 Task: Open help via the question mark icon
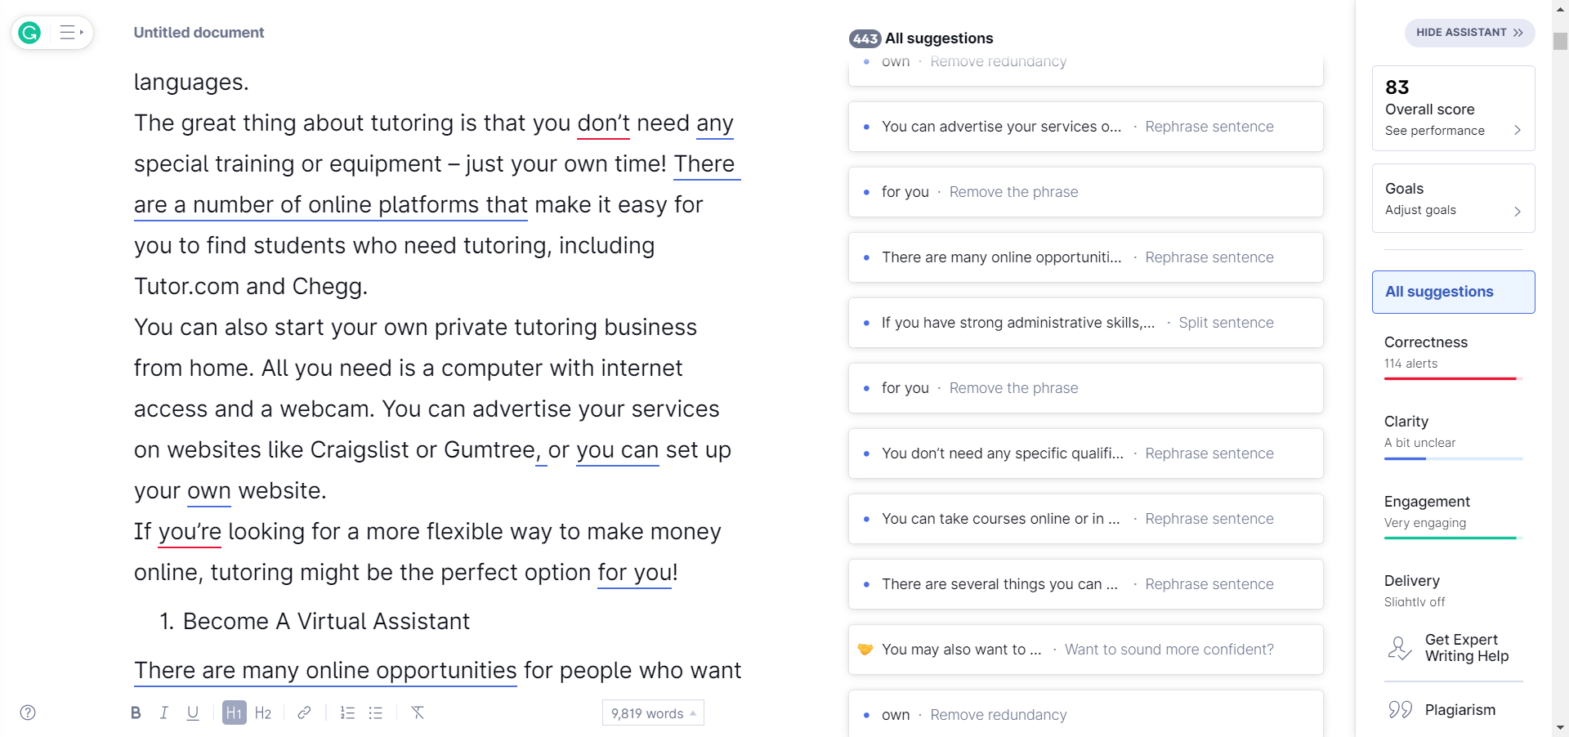pos(28,712)
